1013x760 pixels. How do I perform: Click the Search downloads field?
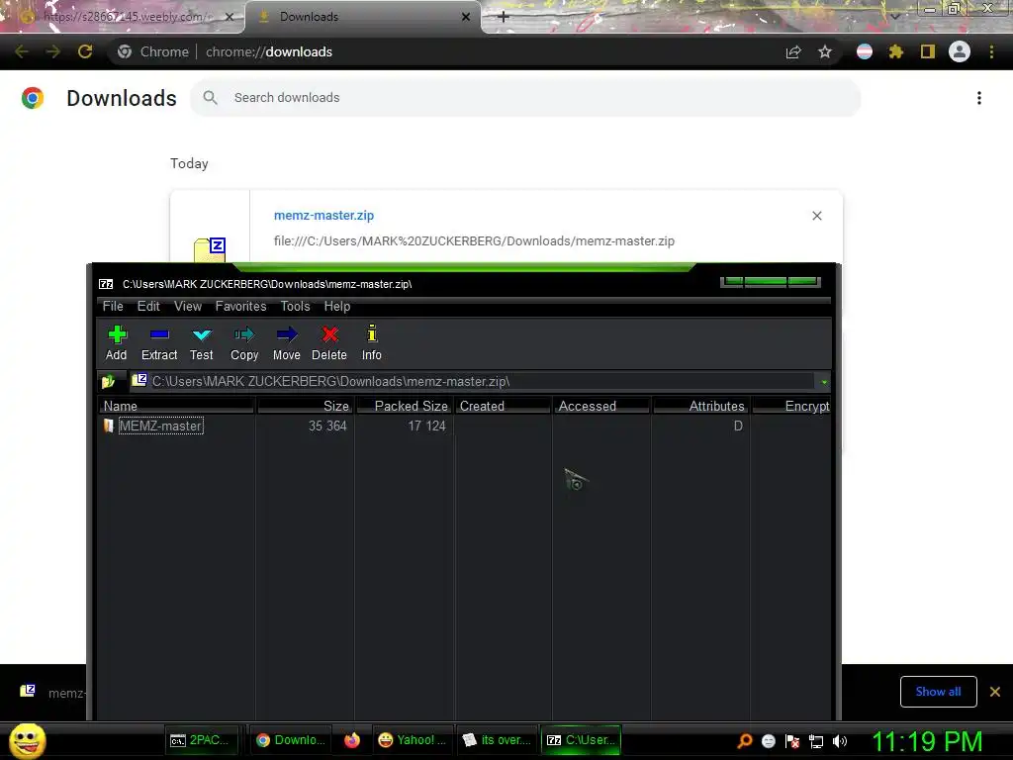pos(525,98)
